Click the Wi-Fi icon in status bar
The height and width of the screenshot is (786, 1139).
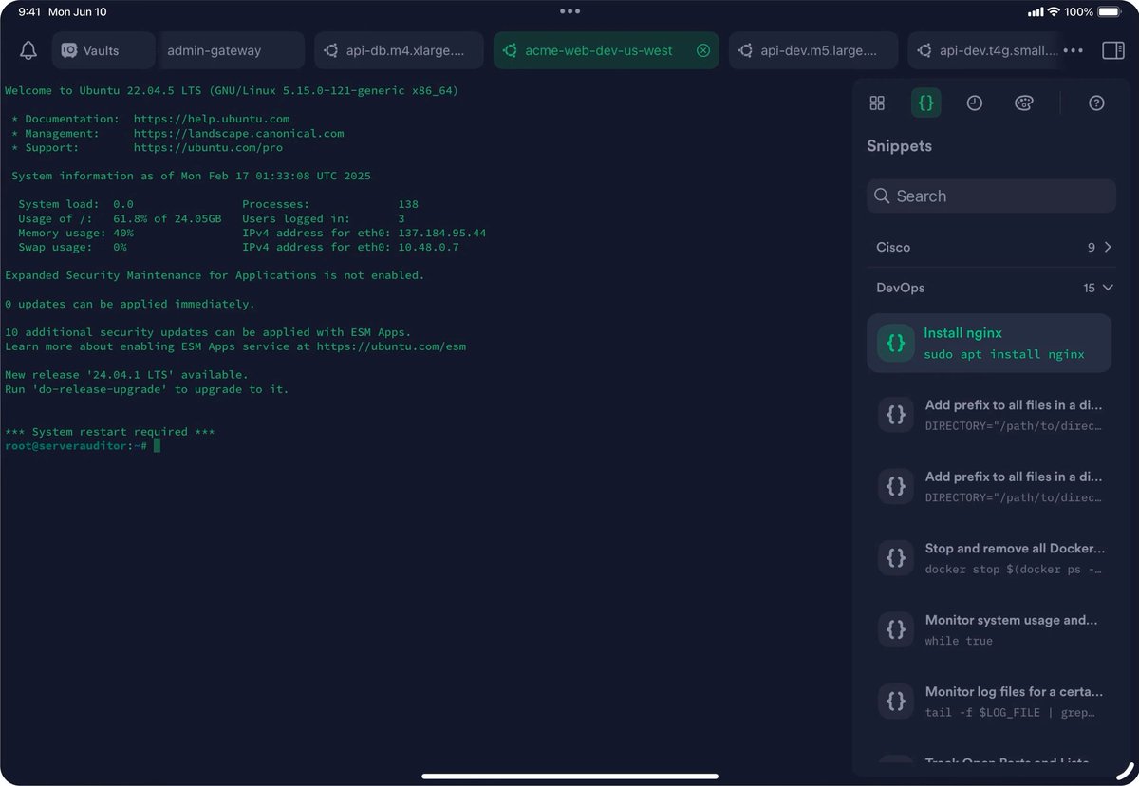[1054, 12]
